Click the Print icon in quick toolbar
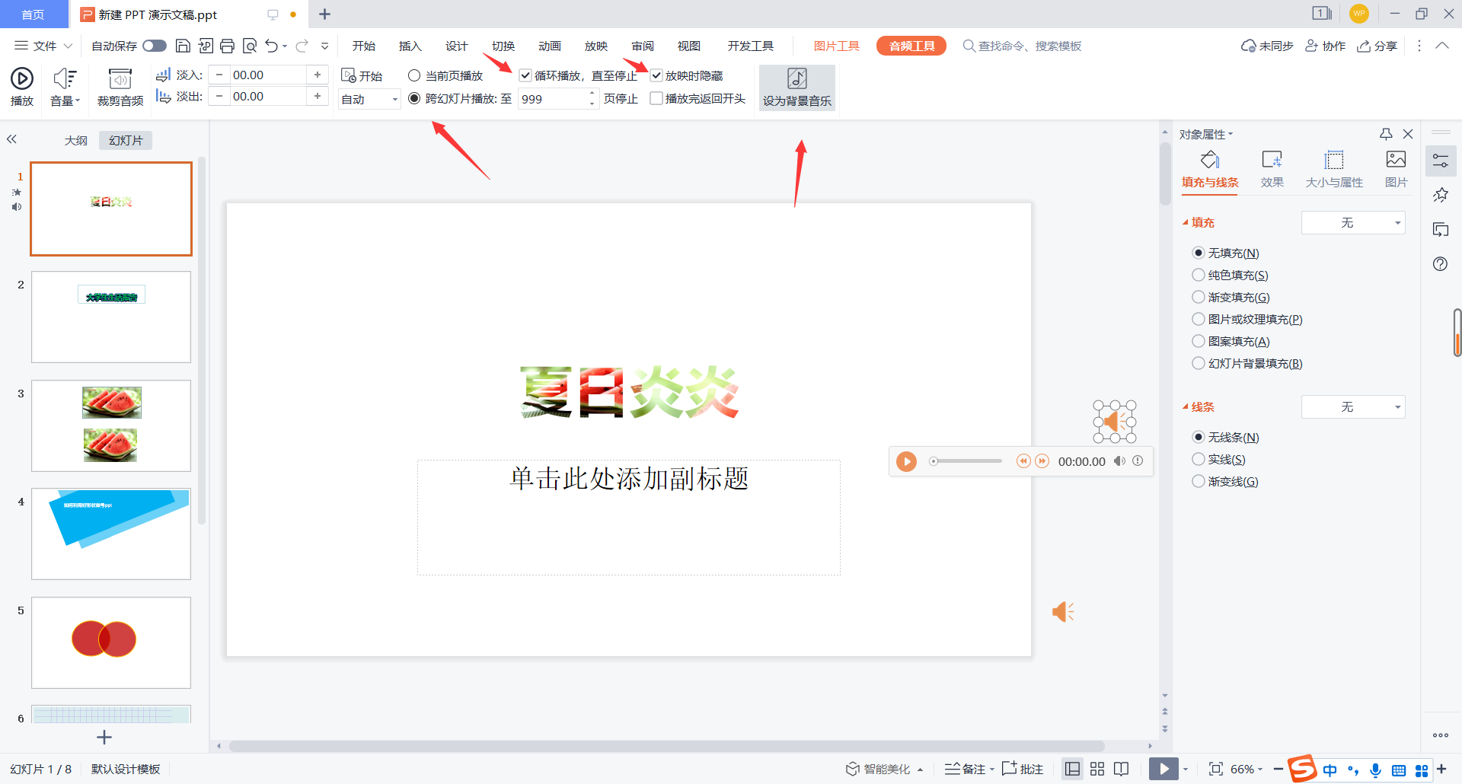The image size is (1462, 784). click(227, 46)
